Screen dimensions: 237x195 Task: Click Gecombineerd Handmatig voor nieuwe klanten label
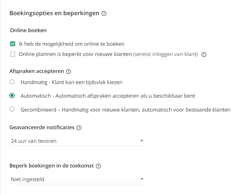tap(125, 110)
